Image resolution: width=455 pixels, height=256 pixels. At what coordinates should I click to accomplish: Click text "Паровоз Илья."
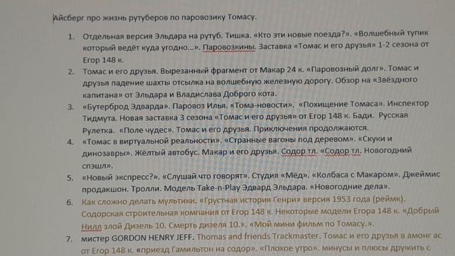[200, 106]
